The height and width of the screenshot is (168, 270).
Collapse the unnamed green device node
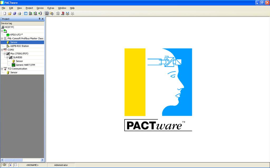point(2,31)
